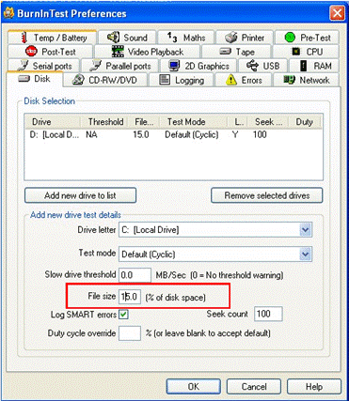Click the CD-RW/DVD disc icon

[x=78, y=80]
